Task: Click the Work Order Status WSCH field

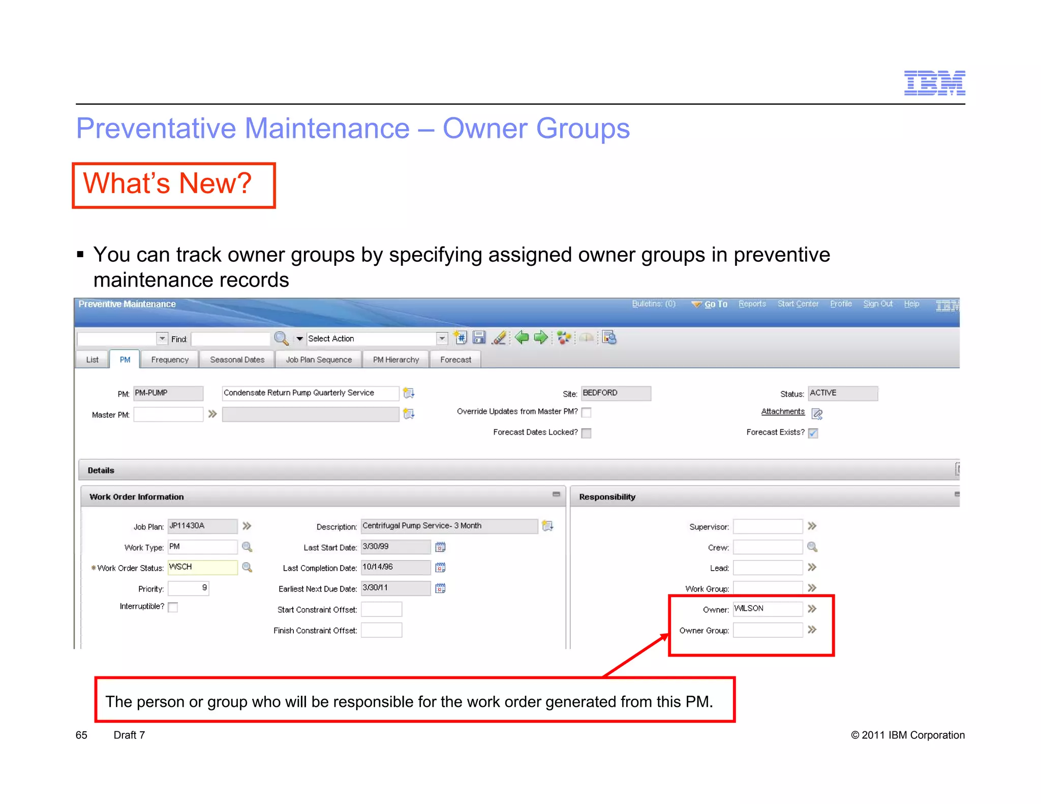Action: [x=202, y=567]
